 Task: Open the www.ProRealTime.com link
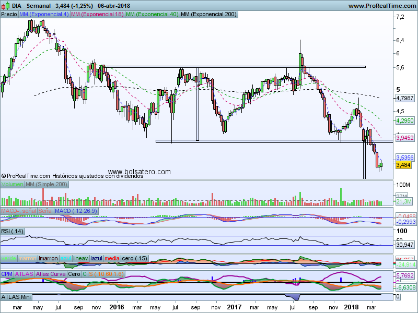click(x=381, y=5)
